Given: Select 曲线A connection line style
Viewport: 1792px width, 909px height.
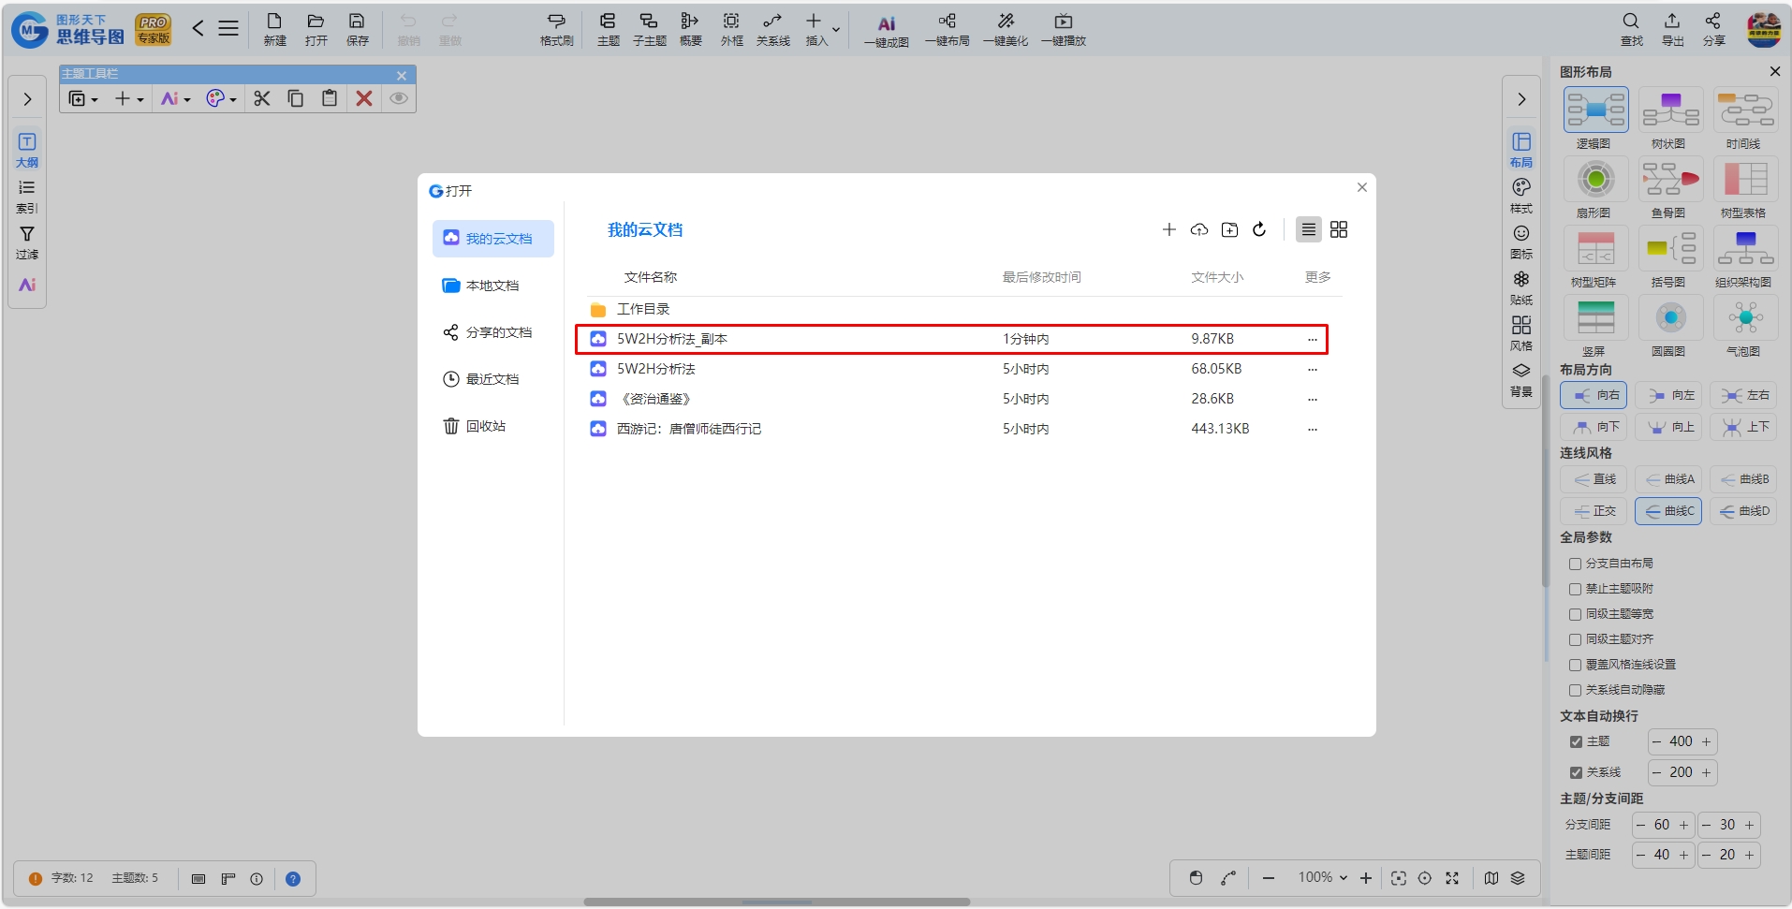Looking at the screenshot, I should click(x=1670, y=479).
